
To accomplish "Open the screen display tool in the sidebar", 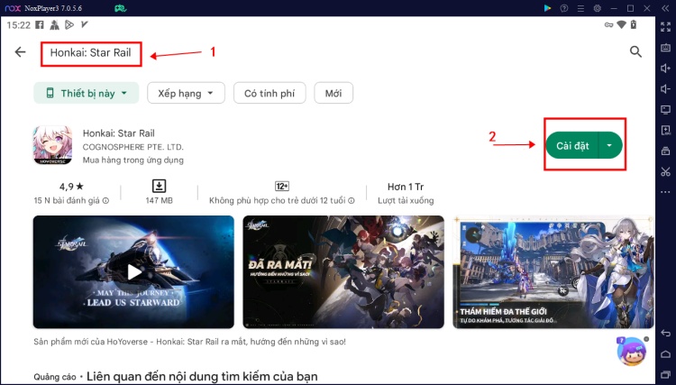I will pos(665,109).
